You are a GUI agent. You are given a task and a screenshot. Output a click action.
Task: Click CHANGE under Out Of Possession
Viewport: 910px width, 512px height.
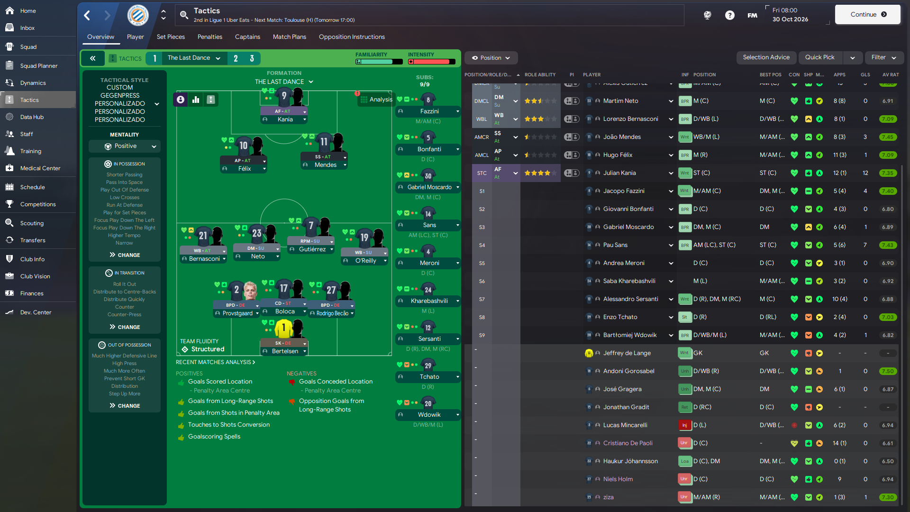(125, 405)
